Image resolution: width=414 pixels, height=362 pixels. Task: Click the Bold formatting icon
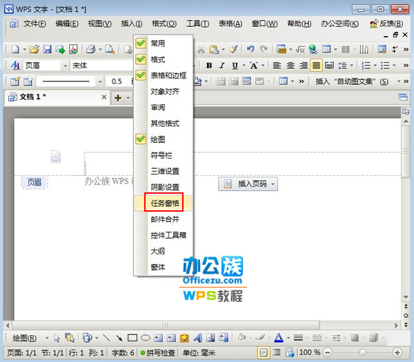point(206,66)
